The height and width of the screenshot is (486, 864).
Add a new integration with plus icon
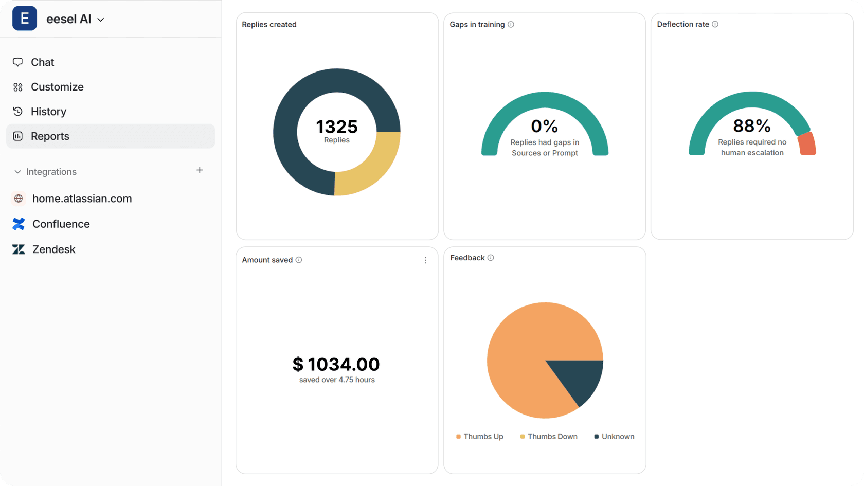tap(200, 170)
